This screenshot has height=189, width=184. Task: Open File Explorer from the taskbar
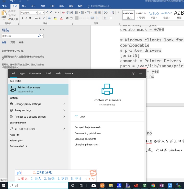point(111,185)
